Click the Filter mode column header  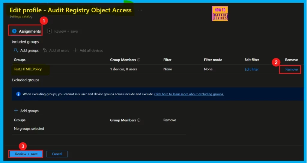point(213,60)
